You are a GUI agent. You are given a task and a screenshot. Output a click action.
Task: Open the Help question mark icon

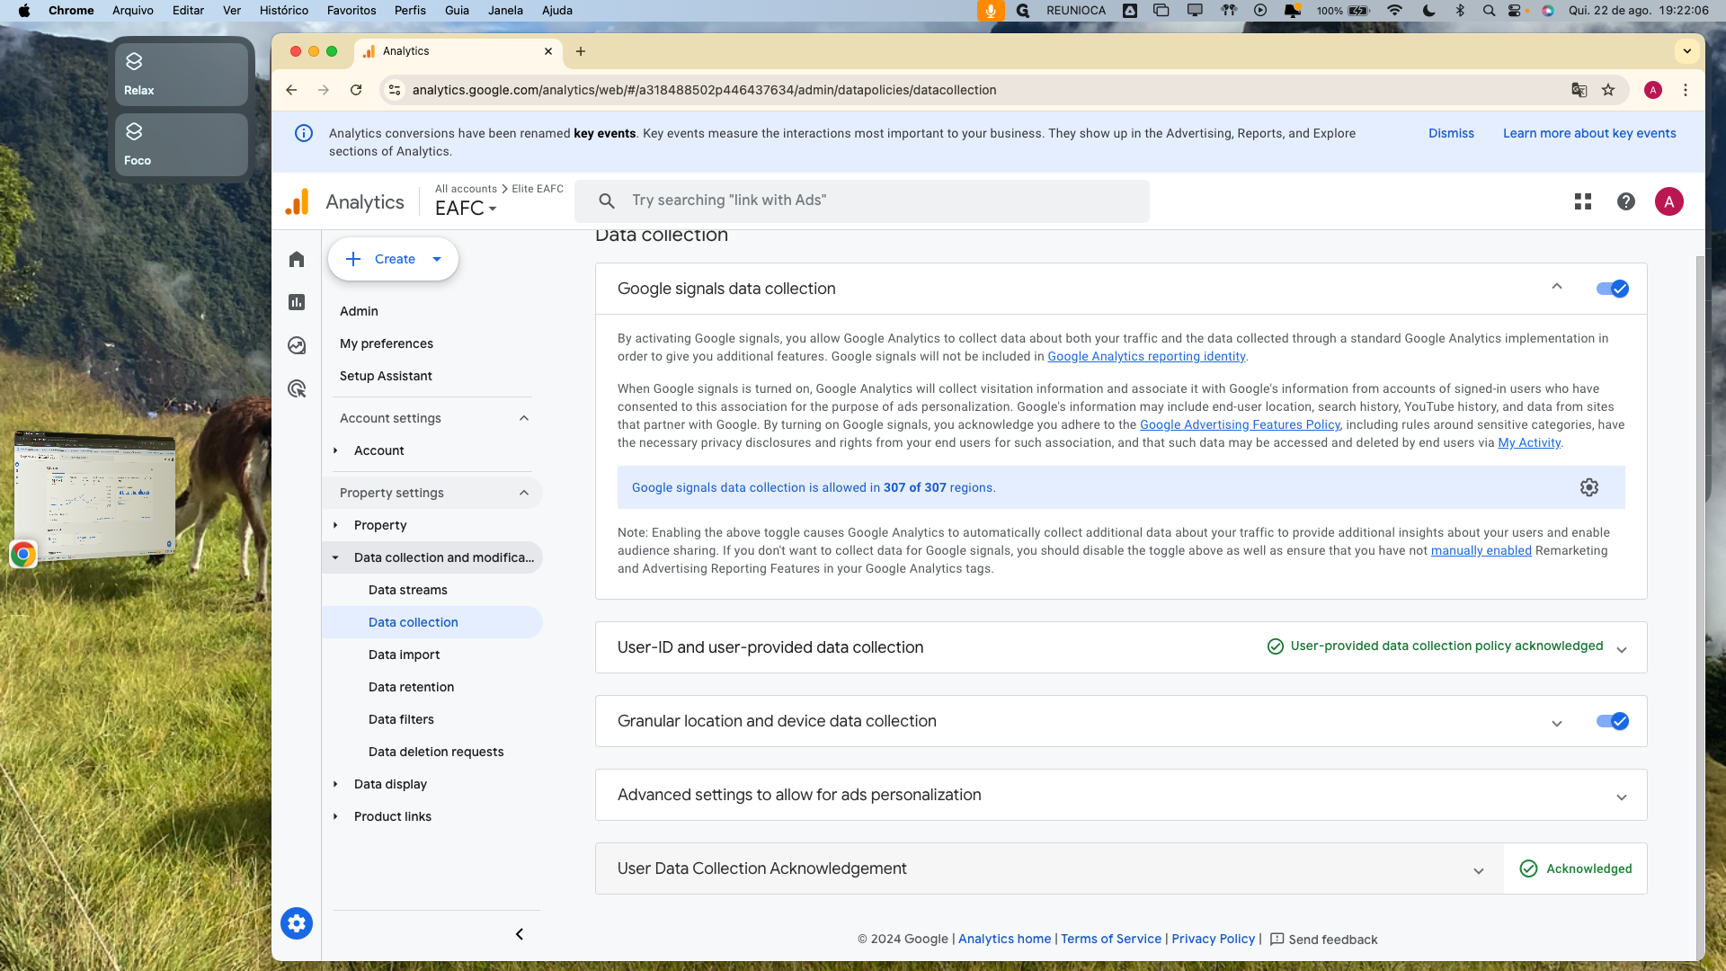tap(1626, 201)
